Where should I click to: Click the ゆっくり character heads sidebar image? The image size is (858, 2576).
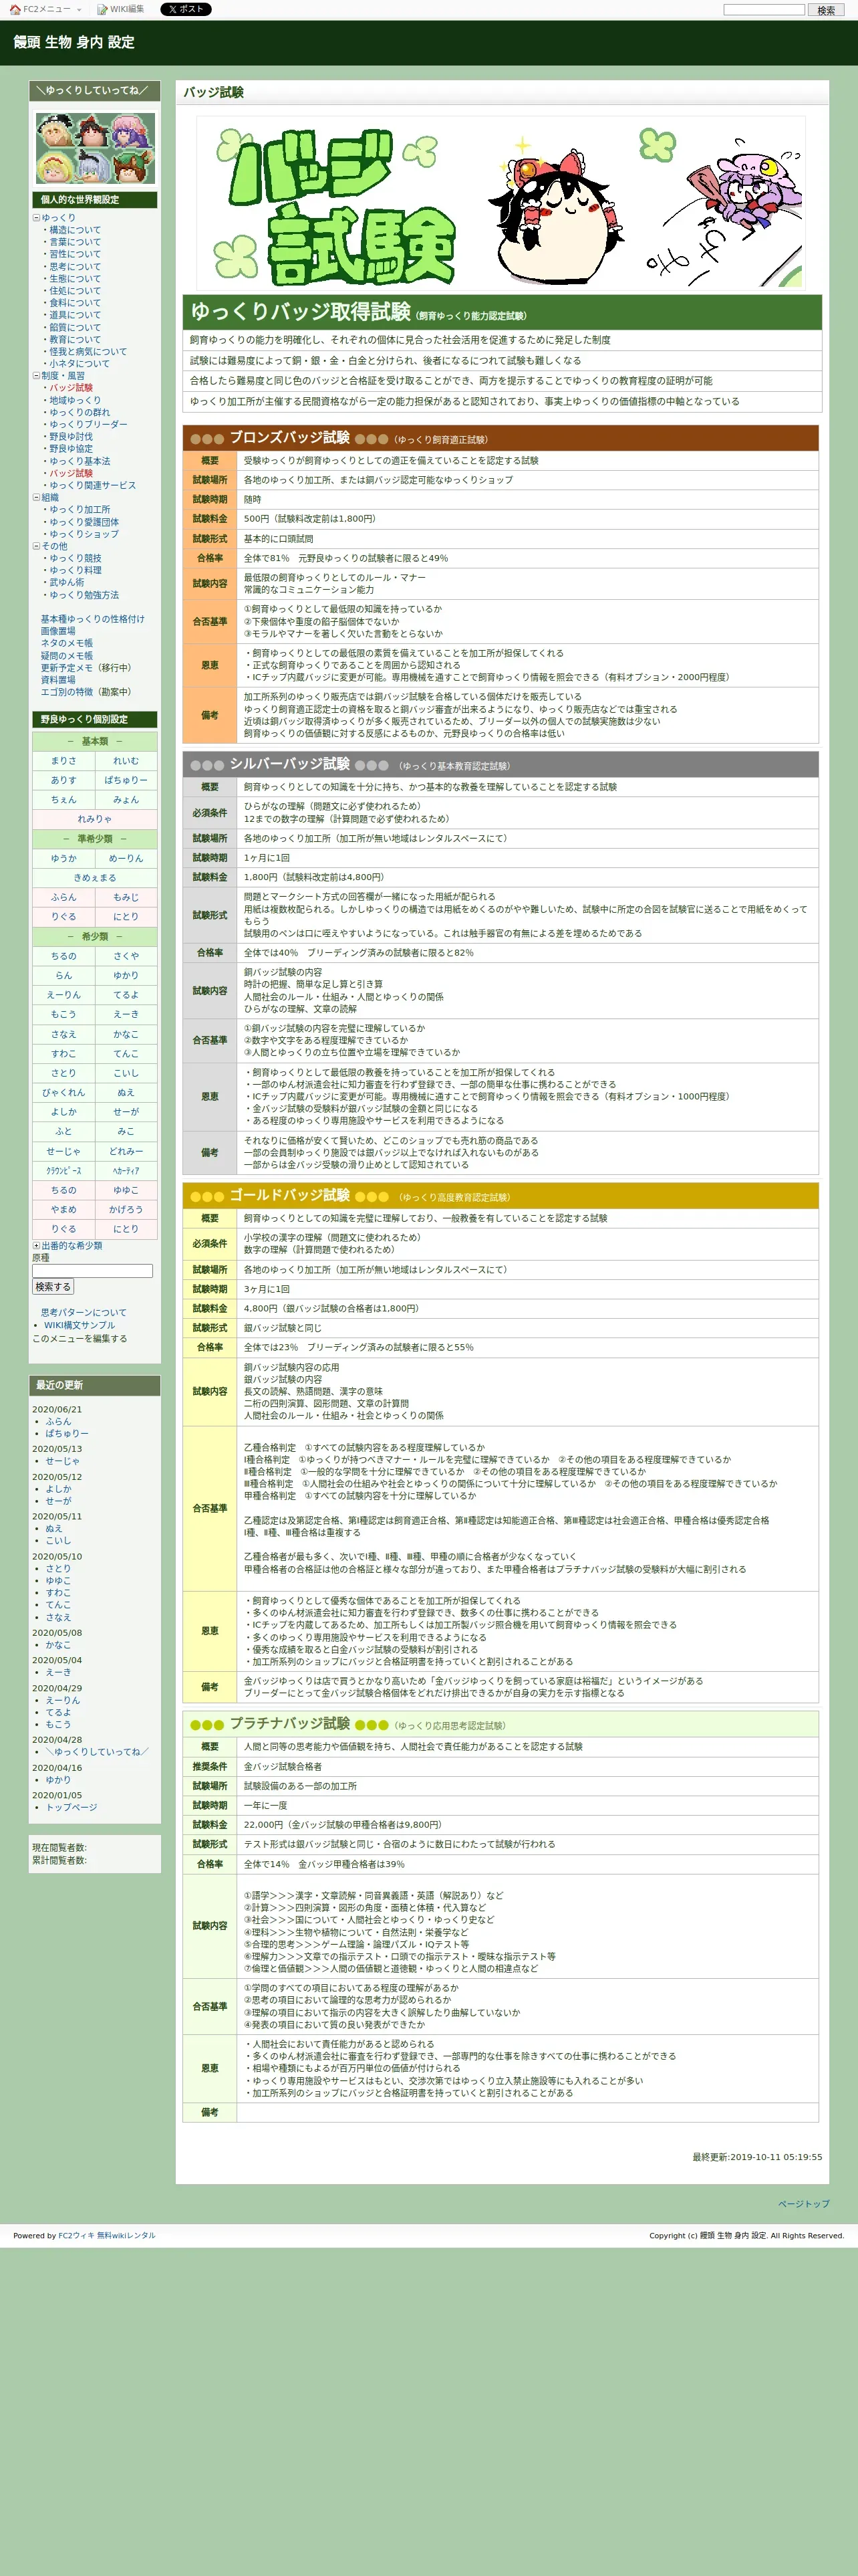(96, 147)
